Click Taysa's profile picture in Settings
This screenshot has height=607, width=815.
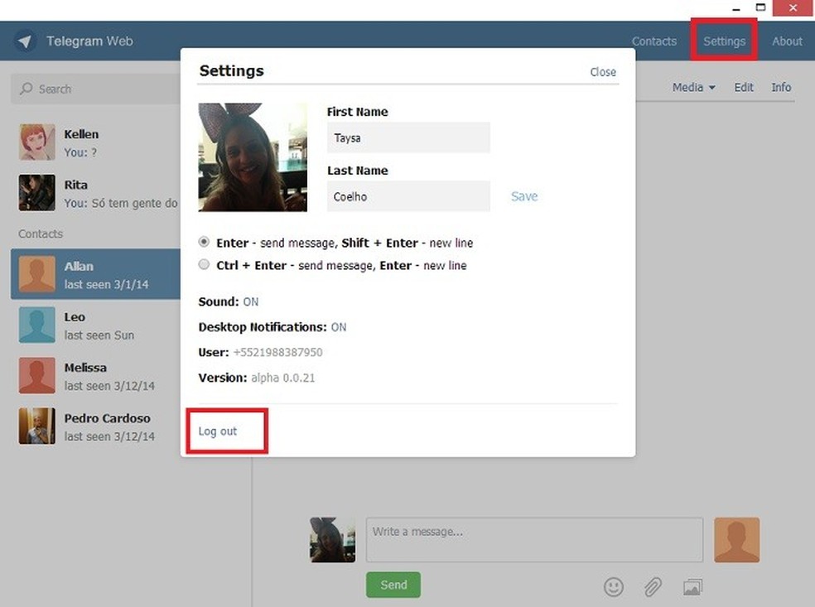pyautogui.click(x=252, y=157)
